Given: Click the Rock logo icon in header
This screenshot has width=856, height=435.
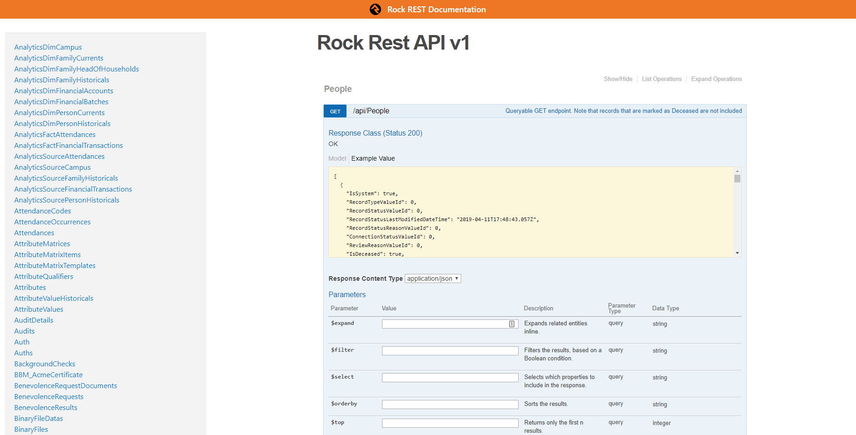Looking at the screenshot, I should (x=375, y=9).
